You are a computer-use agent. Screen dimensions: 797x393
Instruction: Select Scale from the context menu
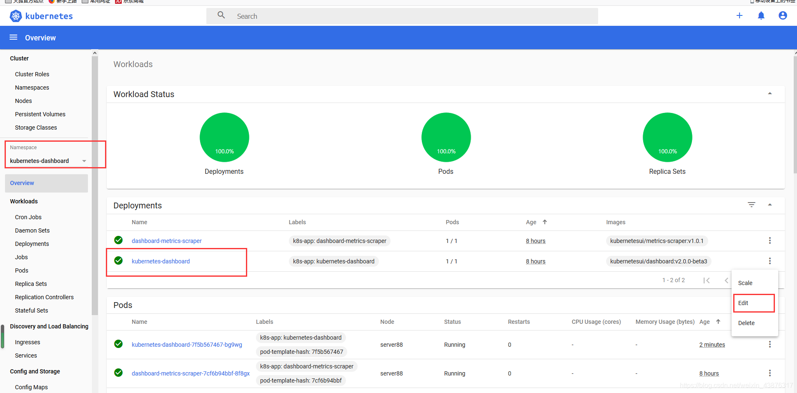pos(754,283)
